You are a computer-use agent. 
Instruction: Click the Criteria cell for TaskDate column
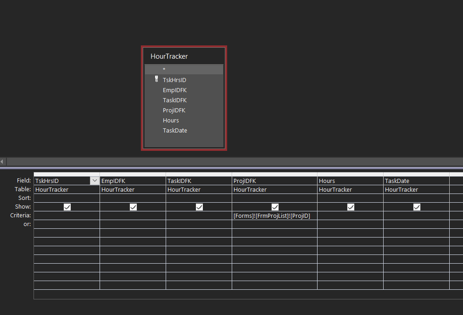pyautogui.click(x=416, y=216)
